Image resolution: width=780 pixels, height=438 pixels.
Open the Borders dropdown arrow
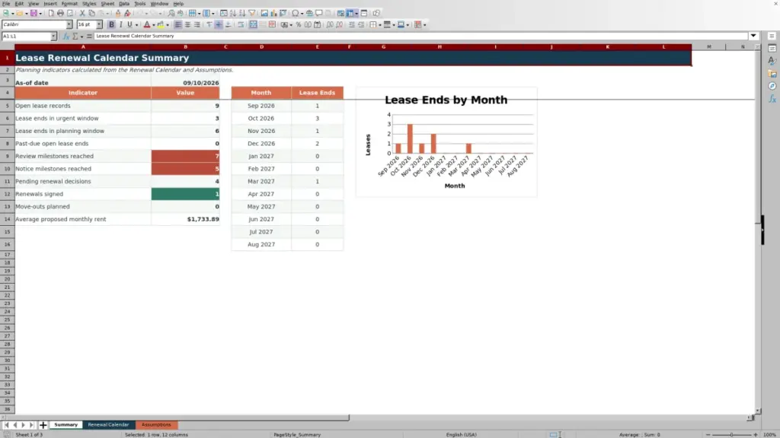click(380, 24)
